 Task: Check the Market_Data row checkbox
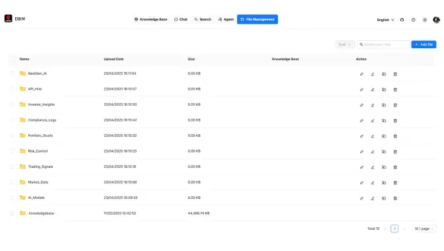coord(12,182)
